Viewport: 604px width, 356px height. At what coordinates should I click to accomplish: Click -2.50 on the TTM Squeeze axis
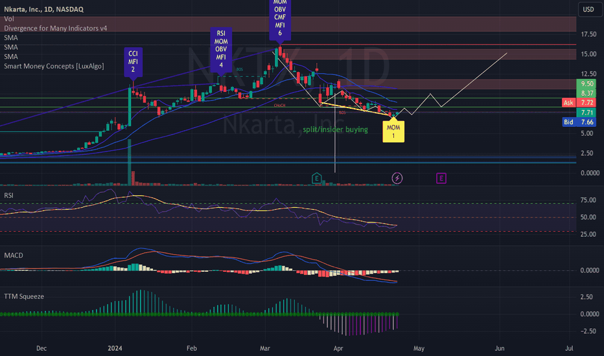[x=590, y=331]
